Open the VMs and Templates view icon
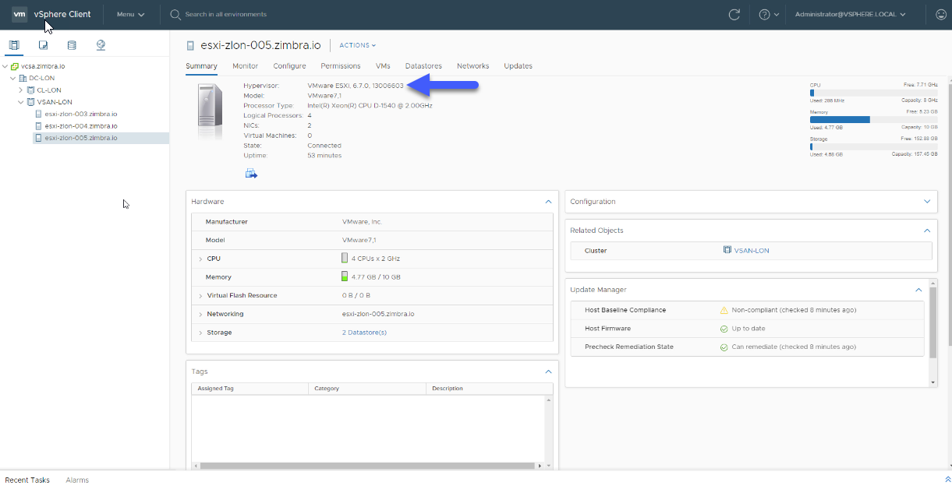 [x=43, y=45]
